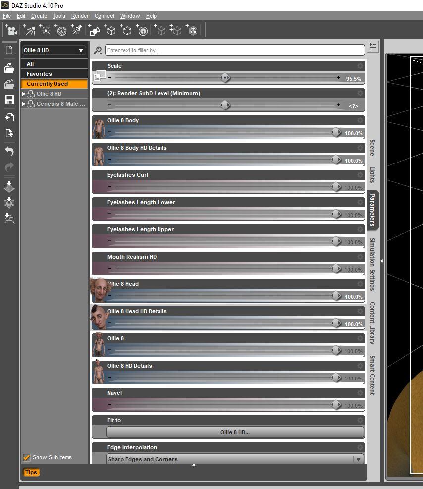
Task: Select the Currently Used category
Action: coord(54,84)
